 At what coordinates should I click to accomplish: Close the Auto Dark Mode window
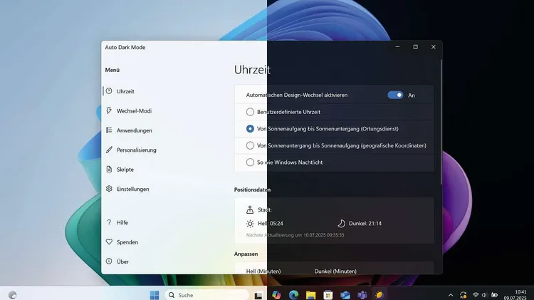[x=433, y=47]
